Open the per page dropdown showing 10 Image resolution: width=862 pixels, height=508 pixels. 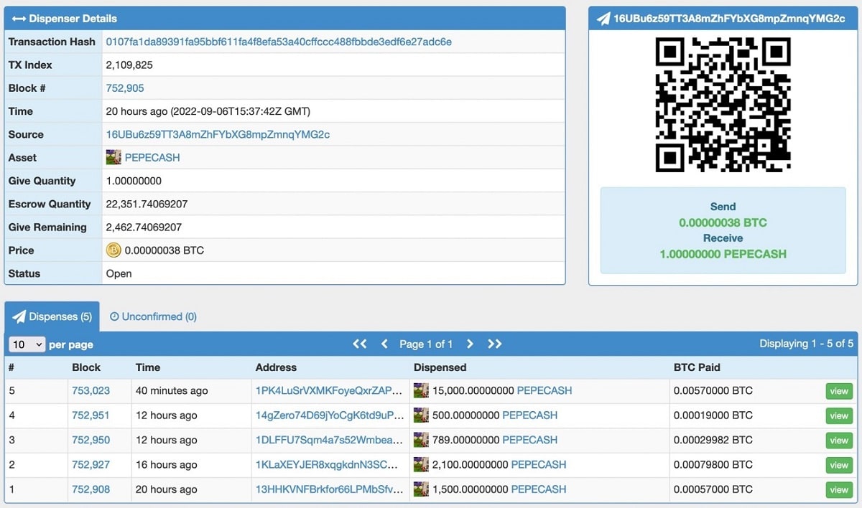click(27, 344)
